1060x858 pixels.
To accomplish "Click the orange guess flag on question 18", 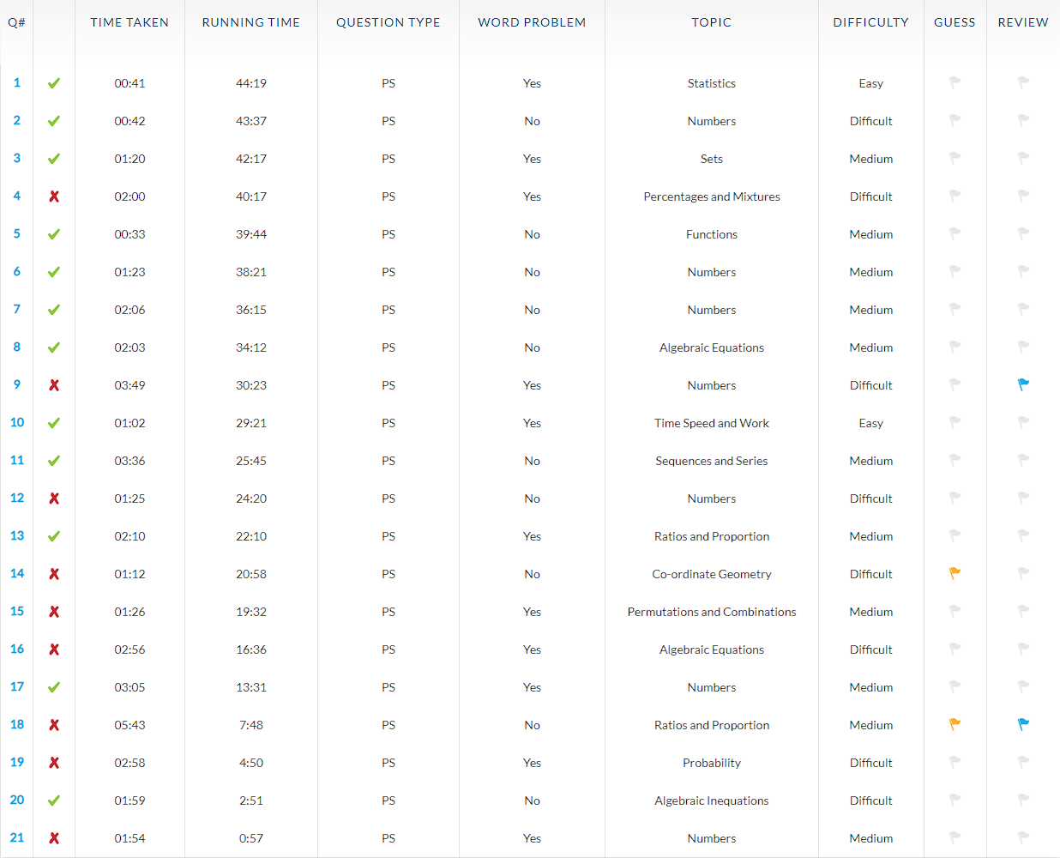I will (955, 724).
